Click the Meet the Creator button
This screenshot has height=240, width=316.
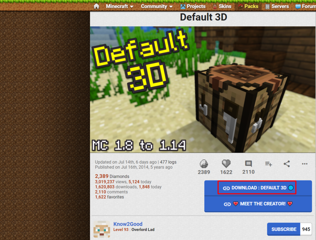(258, 204)
